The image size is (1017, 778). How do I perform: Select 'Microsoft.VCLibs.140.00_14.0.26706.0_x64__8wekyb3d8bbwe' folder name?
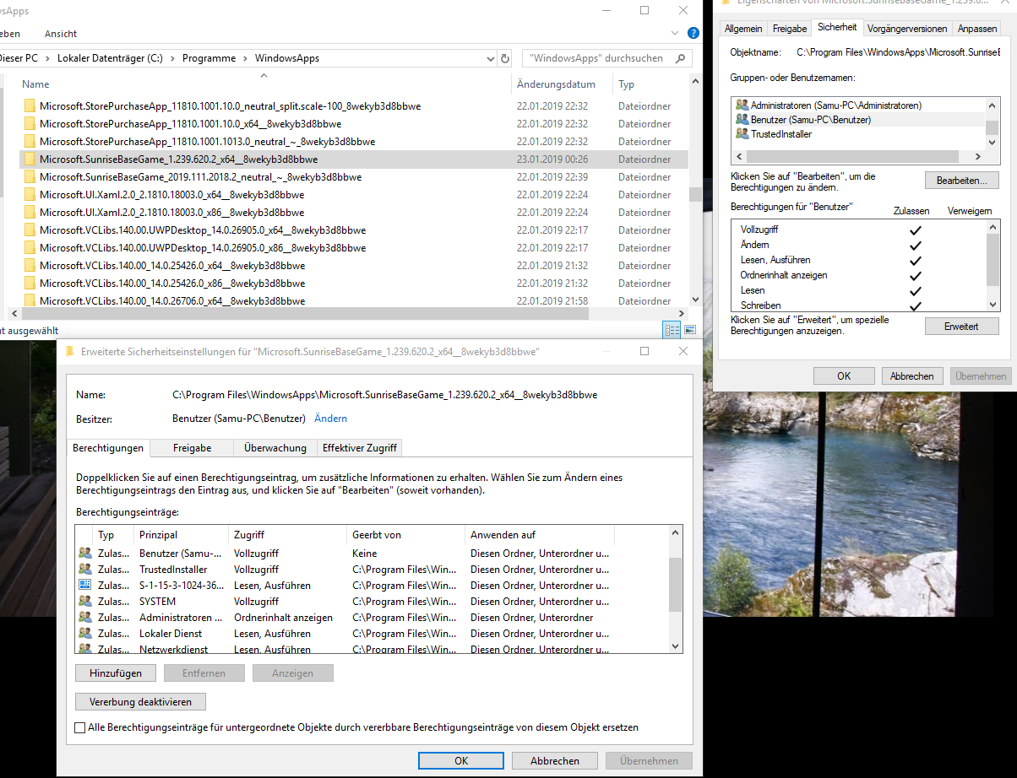point(172,301)
